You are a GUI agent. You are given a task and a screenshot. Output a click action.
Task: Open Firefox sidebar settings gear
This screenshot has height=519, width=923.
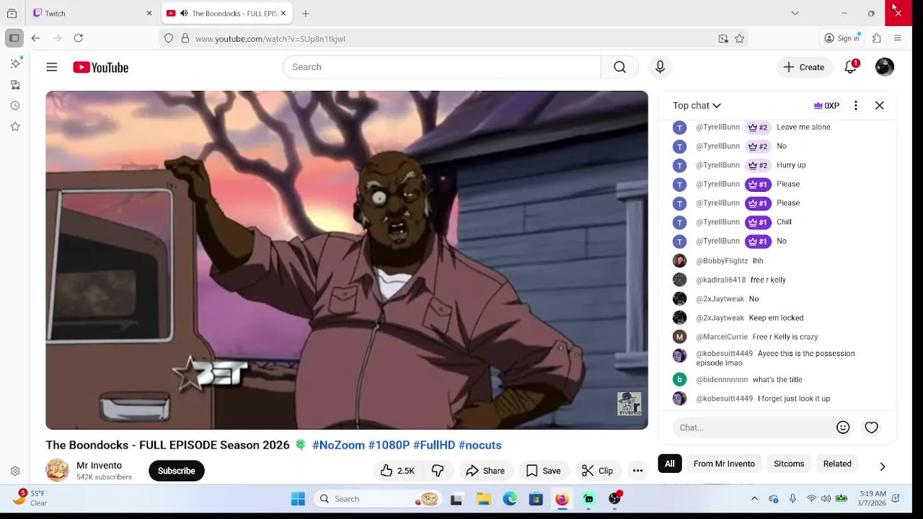point(15,471)
